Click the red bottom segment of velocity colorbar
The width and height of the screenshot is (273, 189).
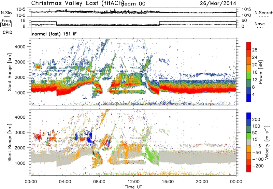point(249,169)
